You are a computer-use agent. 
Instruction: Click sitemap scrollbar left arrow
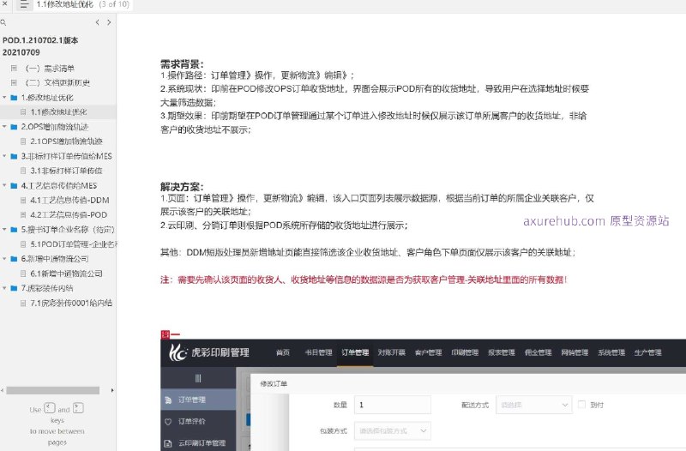pyautogui.click(x=3, y=390)
